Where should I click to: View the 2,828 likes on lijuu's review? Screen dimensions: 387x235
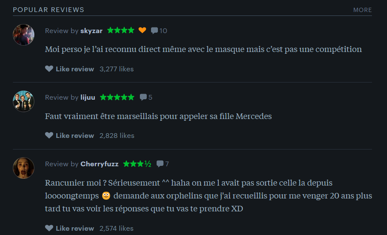tap(117, 136)
